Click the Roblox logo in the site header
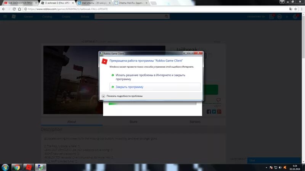 pos(14,16)
